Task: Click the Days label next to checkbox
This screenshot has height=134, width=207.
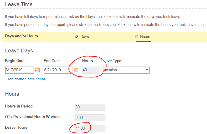Action: (x=85, y=37)
